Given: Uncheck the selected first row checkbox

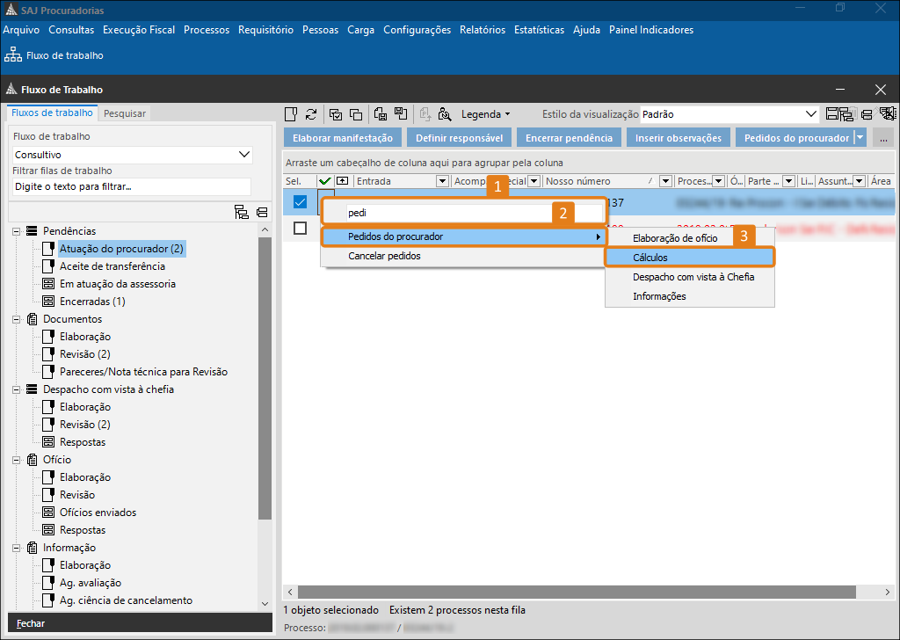Looking at the screenshot, I should [300, 202].
